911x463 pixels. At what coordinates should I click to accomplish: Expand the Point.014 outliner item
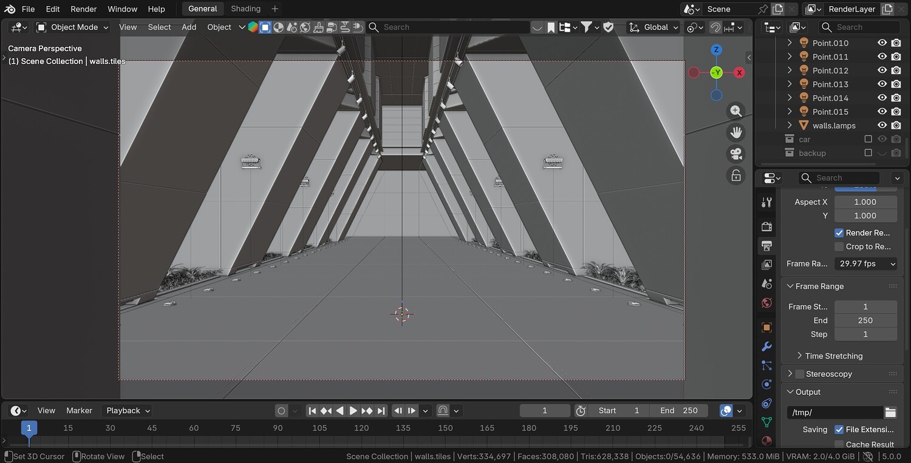coord(790,98)
